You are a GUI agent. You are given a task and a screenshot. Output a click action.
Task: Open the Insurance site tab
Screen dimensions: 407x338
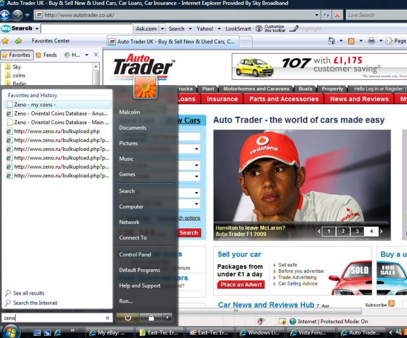[x=222, y=99]
